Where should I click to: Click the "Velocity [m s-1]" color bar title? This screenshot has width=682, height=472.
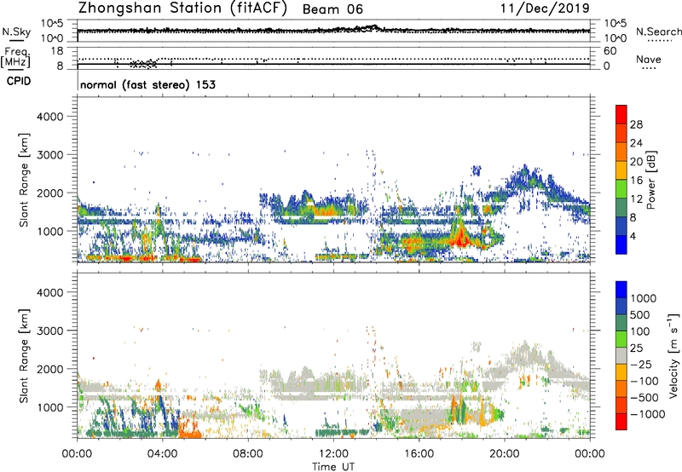coord(673,355)
